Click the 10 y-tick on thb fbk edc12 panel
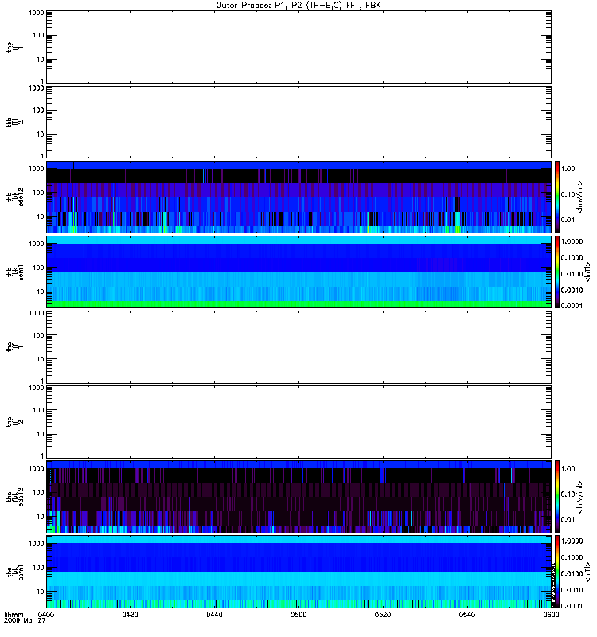The image size is (597, 637). [40, 217]
